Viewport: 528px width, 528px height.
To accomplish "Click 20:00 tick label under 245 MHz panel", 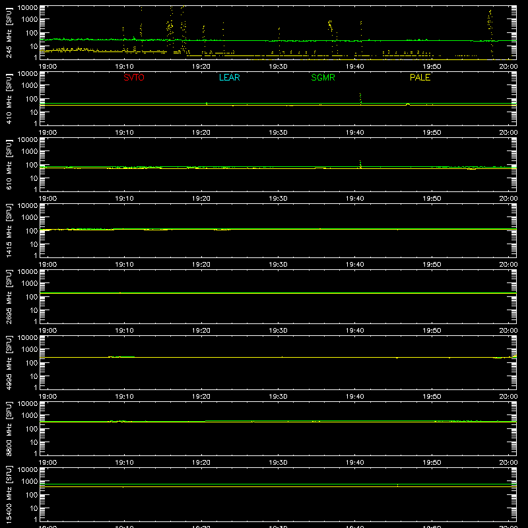I will [508, 67].
